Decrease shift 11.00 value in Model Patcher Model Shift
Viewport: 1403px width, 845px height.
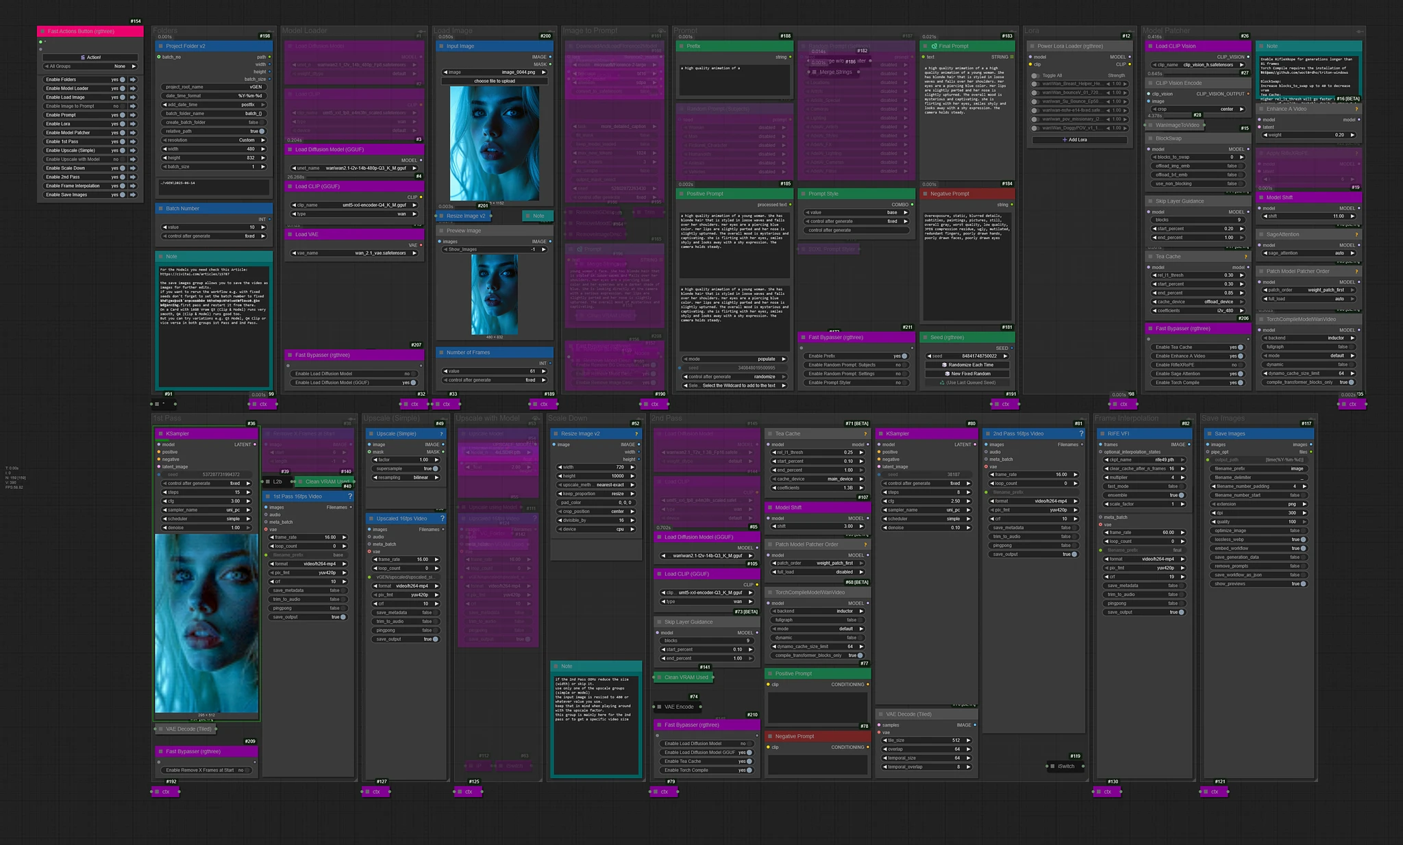[x=1265, y=216]
